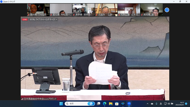Viewport: 190px width, 107px height.
Task: Click the muted mic icon on 長野県 宮坂
Action: click(x=74, y=15)
